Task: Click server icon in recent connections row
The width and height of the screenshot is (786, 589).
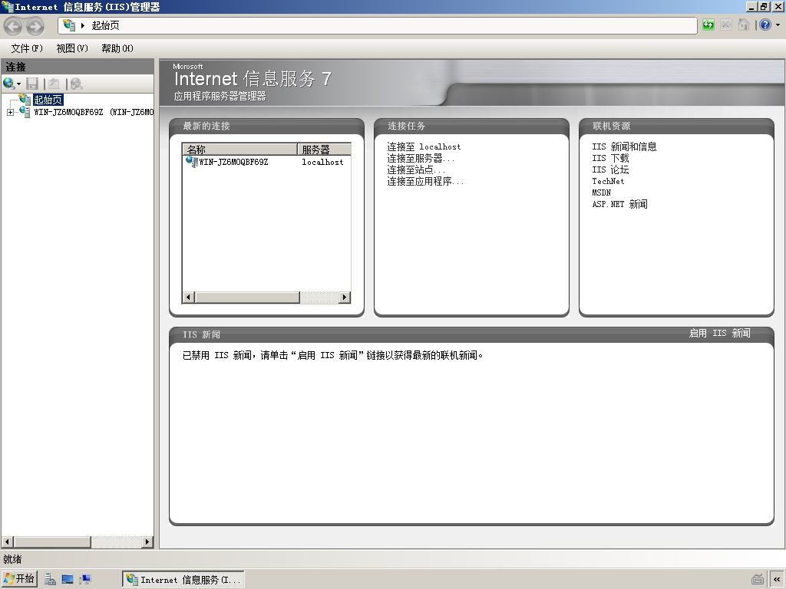Action: [x=191, y=162]
